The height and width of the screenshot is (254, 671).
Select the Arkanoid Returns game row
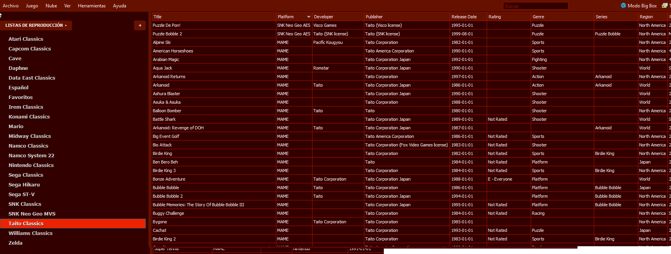411,77
